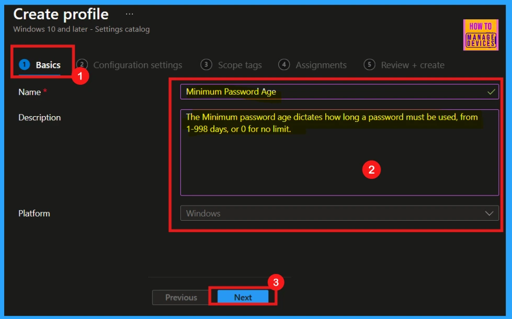Open the Assignments step
Screen dimensions: 512x319
[x=313, y=65]
